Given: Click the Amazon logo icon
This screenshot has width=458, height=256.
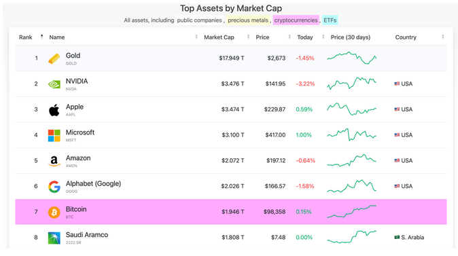Looking at the screenshot, I should [54, 161].
